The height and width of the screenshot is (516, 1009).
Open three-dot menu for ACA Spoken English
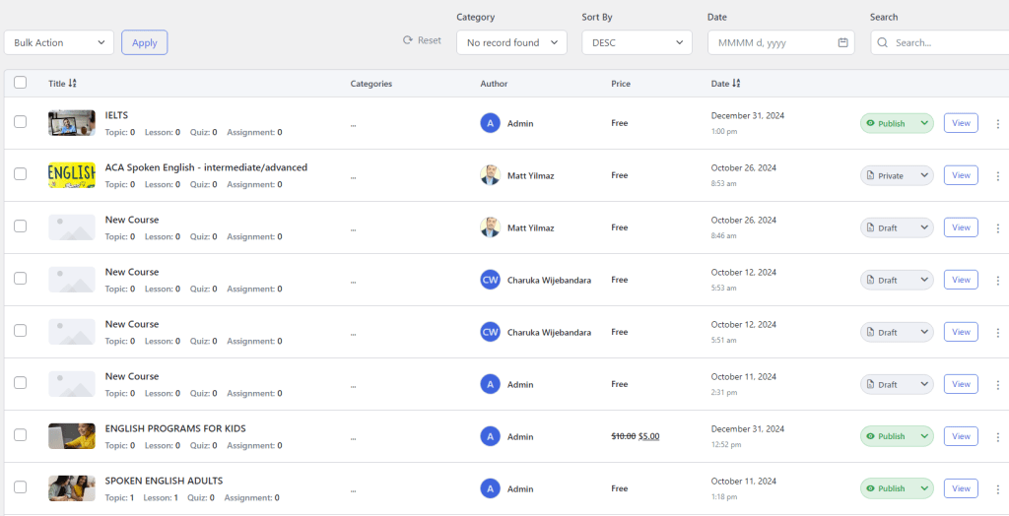coord(997,175)
